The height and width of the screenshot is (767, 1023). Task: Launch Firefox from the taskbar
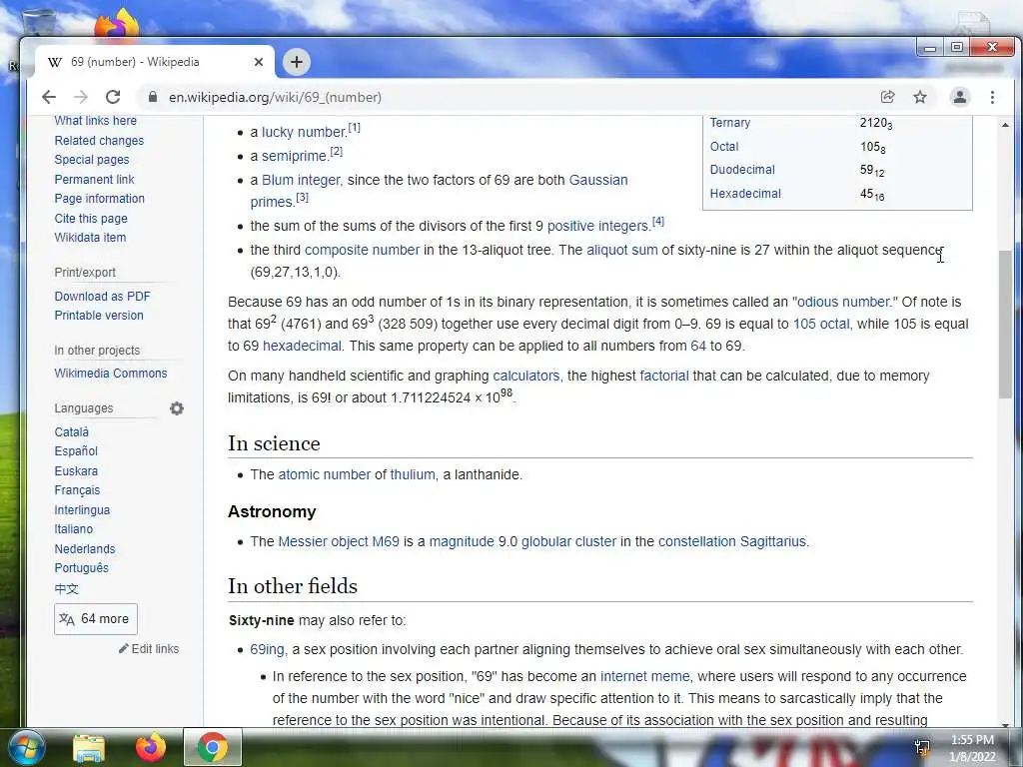(x=151, y=747)
